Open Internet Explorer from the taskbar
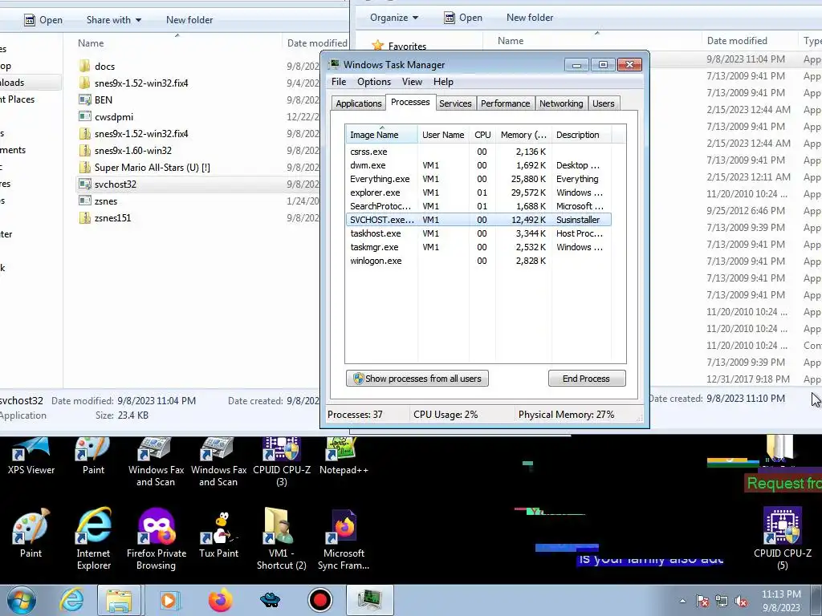The image size is (822, 616). click(71, 600)
